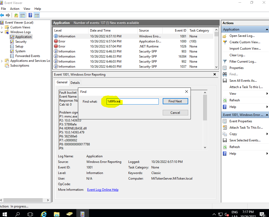This screenshot has width=269, height=217.
Task: Switch to the Details tab
Action: (75, 83)
